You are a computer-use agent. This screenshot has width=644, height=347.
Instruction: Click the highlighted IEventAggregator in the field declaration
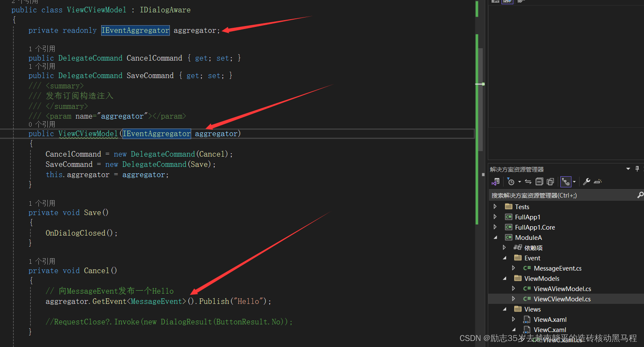(x=135, y=30)
